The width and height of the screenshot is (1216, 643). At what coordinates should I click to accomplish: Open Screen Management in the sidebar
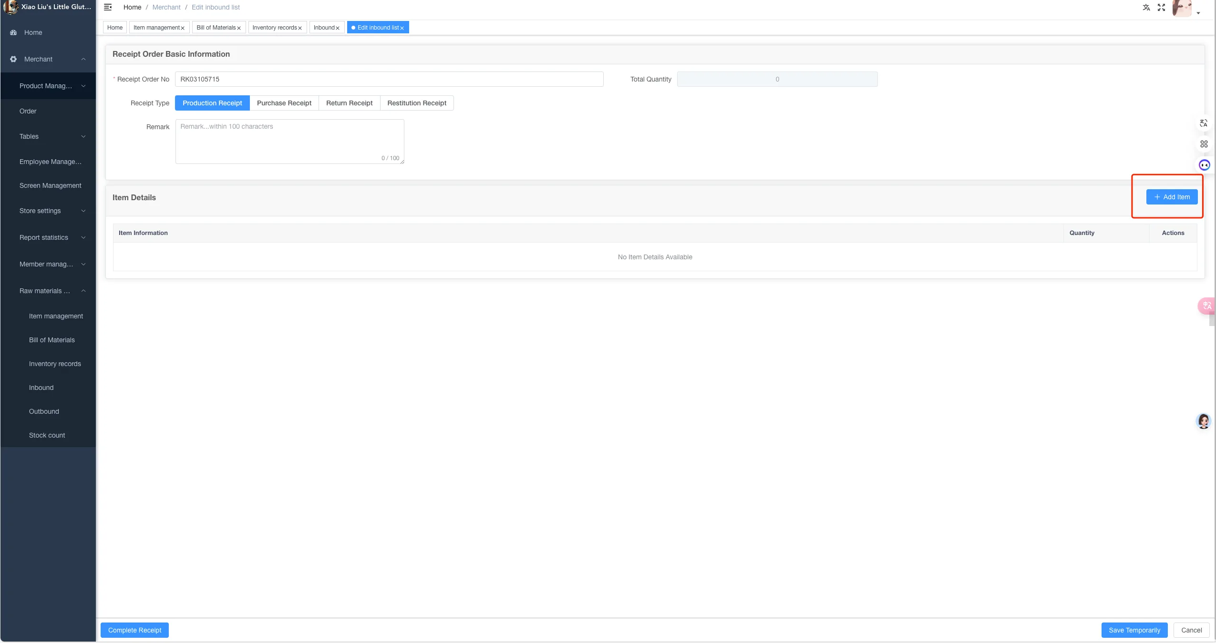(x=48, y=185)
